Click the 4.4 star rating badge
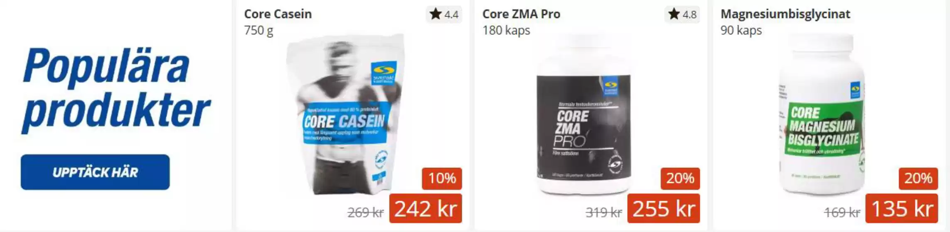Viewport: 950px width, 232px height. click(444, 15)
